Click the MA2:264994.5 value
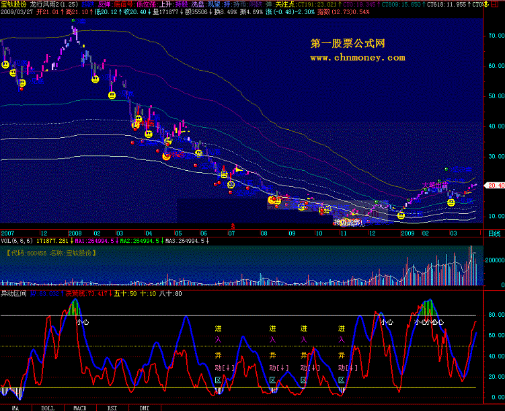505x411 pixels. tap(139, 241)
